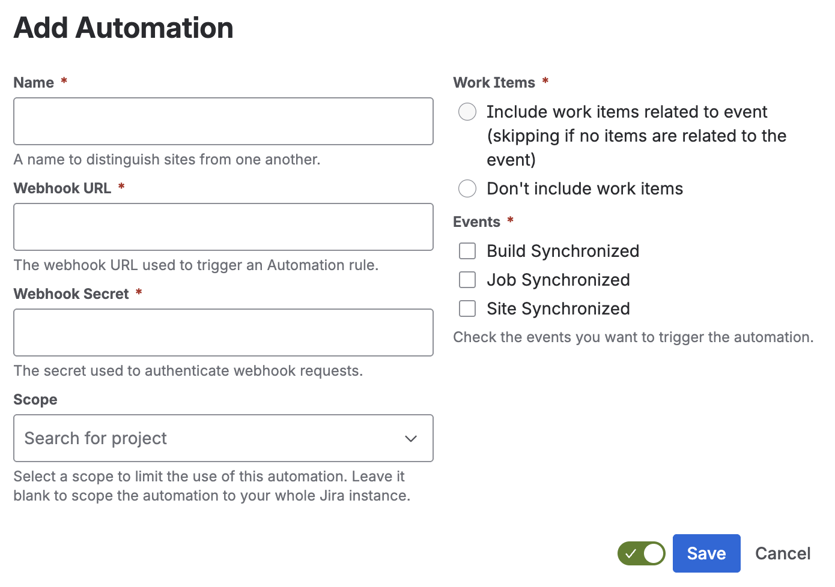The width and height of the screenshot is (835, 587).
Task: Click inside the Webhook URL input field
Action: click(223, 227)
